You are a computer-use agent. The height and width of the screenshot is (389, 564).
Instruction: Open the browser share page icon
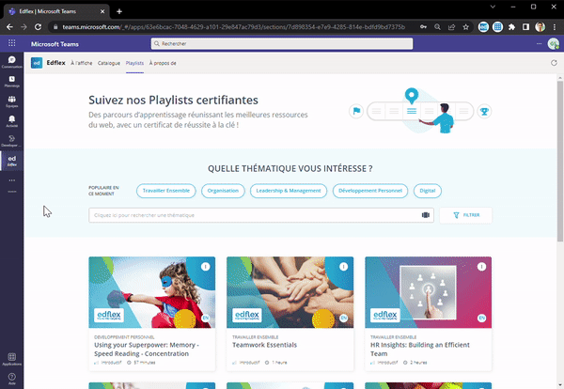tap(451, 27)
